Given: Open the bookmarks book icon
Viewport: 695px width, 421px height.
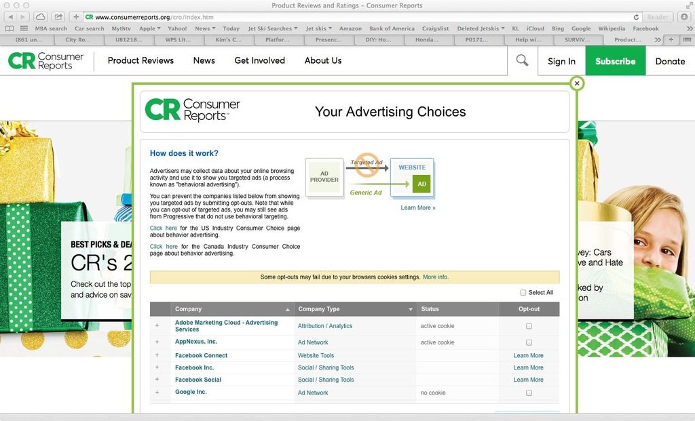Looking at the screenshot, I should [x=10, y=28].
